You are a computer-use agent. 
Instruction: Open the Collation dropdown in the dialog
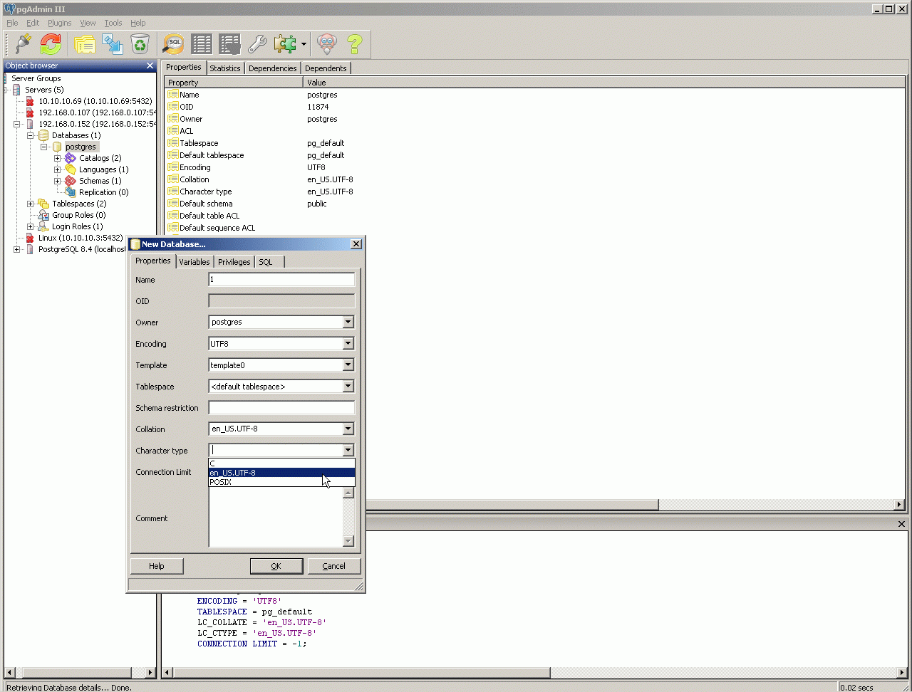[x=348, y=429]
